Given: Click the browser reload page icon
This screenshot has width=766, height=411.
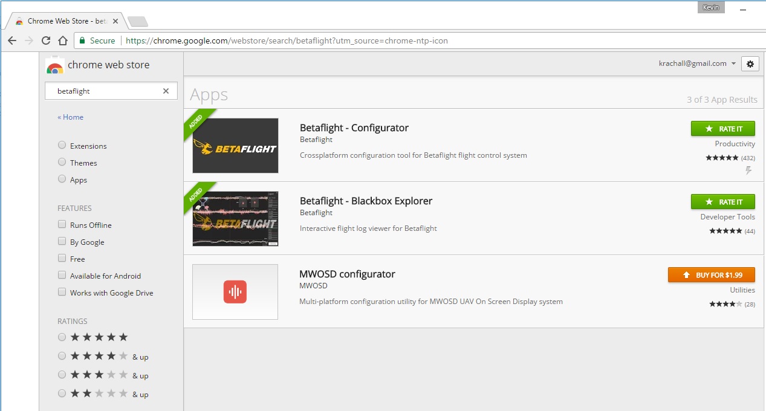Looking at the screenshot, I should tap(45, 40).
